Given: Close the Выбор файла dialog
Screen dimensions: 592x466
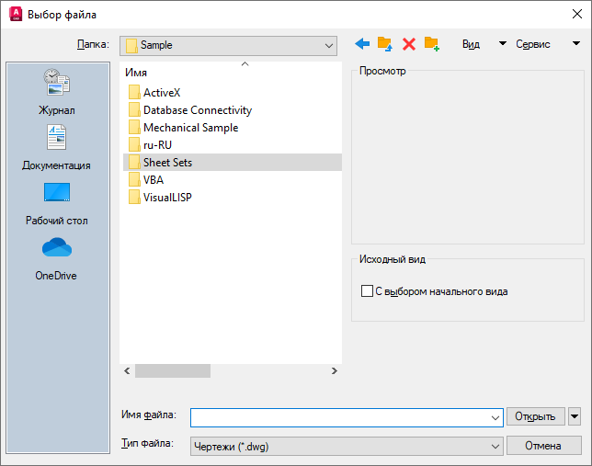Looking at the screenshot, I should click(x=577, y=14).
